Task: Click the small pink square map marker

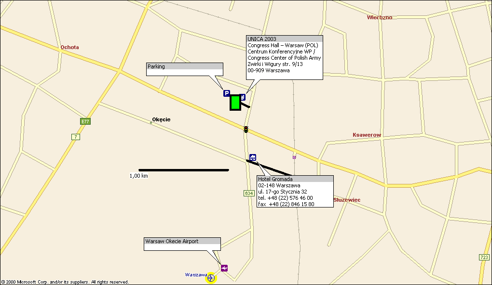Action: [294, 157]
